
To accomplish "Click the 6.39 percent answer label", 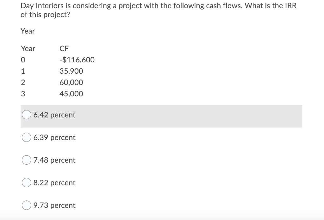I will pyautogui.click(x=54, y=137).
